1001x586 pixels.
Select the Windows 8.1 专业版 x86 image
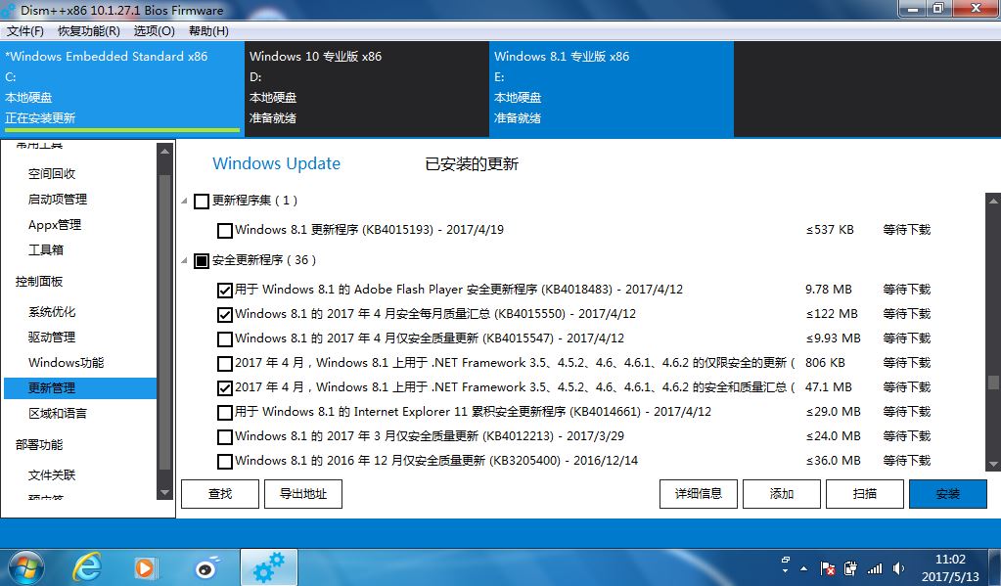point(612,89)
